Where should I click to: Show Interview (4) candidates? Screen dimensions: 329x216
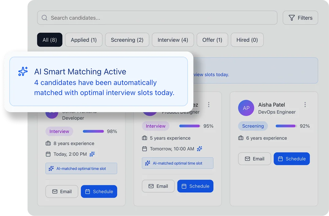point(173,40)
